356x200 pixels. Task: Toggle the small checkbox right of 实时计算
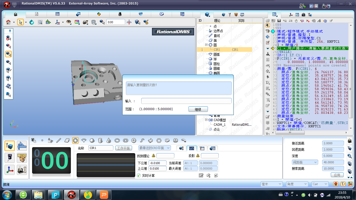tap(216, 176)
